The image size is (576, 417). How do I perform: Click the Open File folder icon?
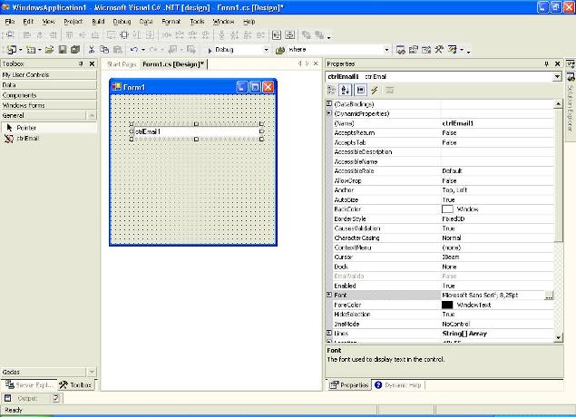(49, 50)
